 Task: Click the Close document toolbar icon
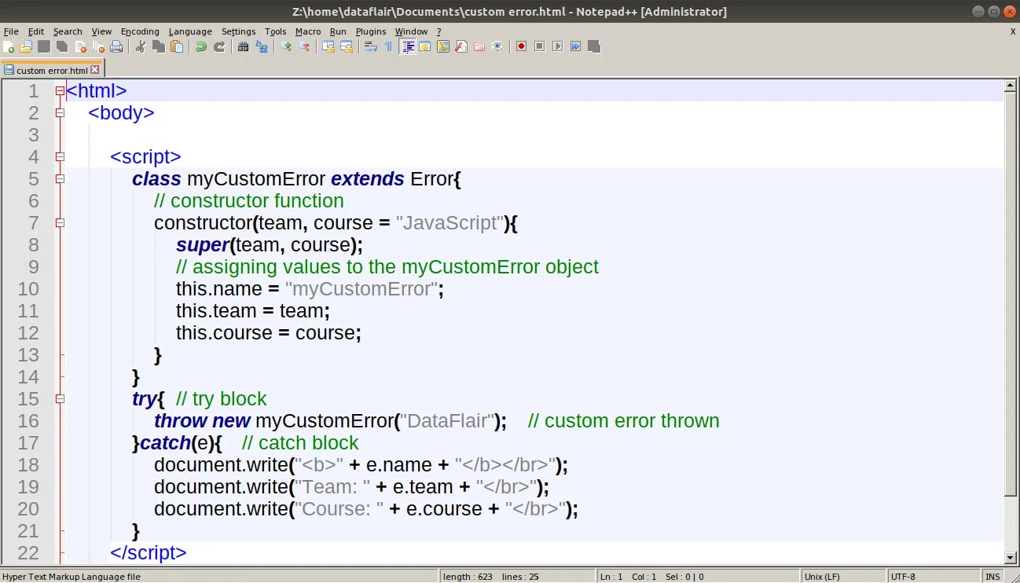coord(80,46)
